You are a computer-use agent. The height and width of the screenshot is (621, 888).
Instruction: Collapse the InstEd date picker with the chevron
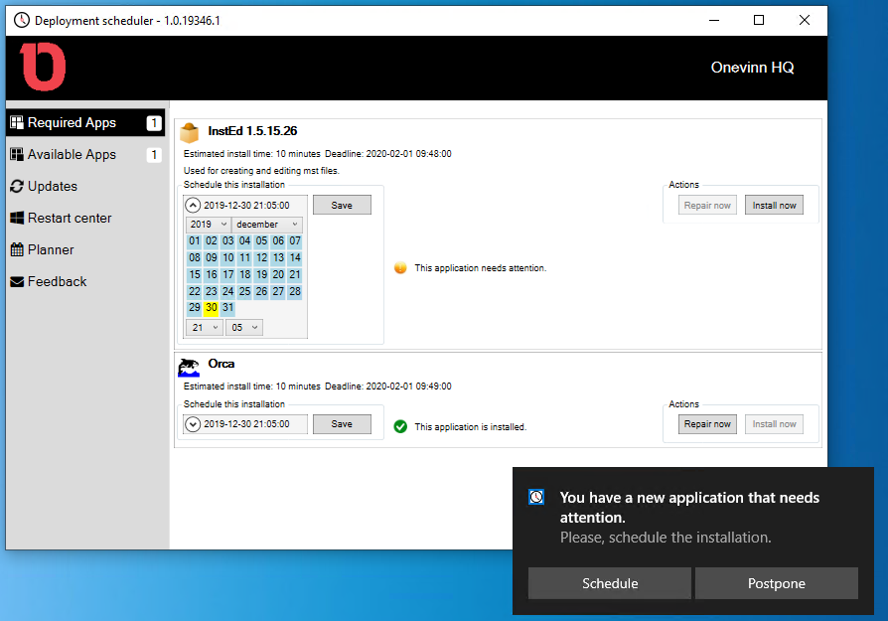tap(195, 205)
